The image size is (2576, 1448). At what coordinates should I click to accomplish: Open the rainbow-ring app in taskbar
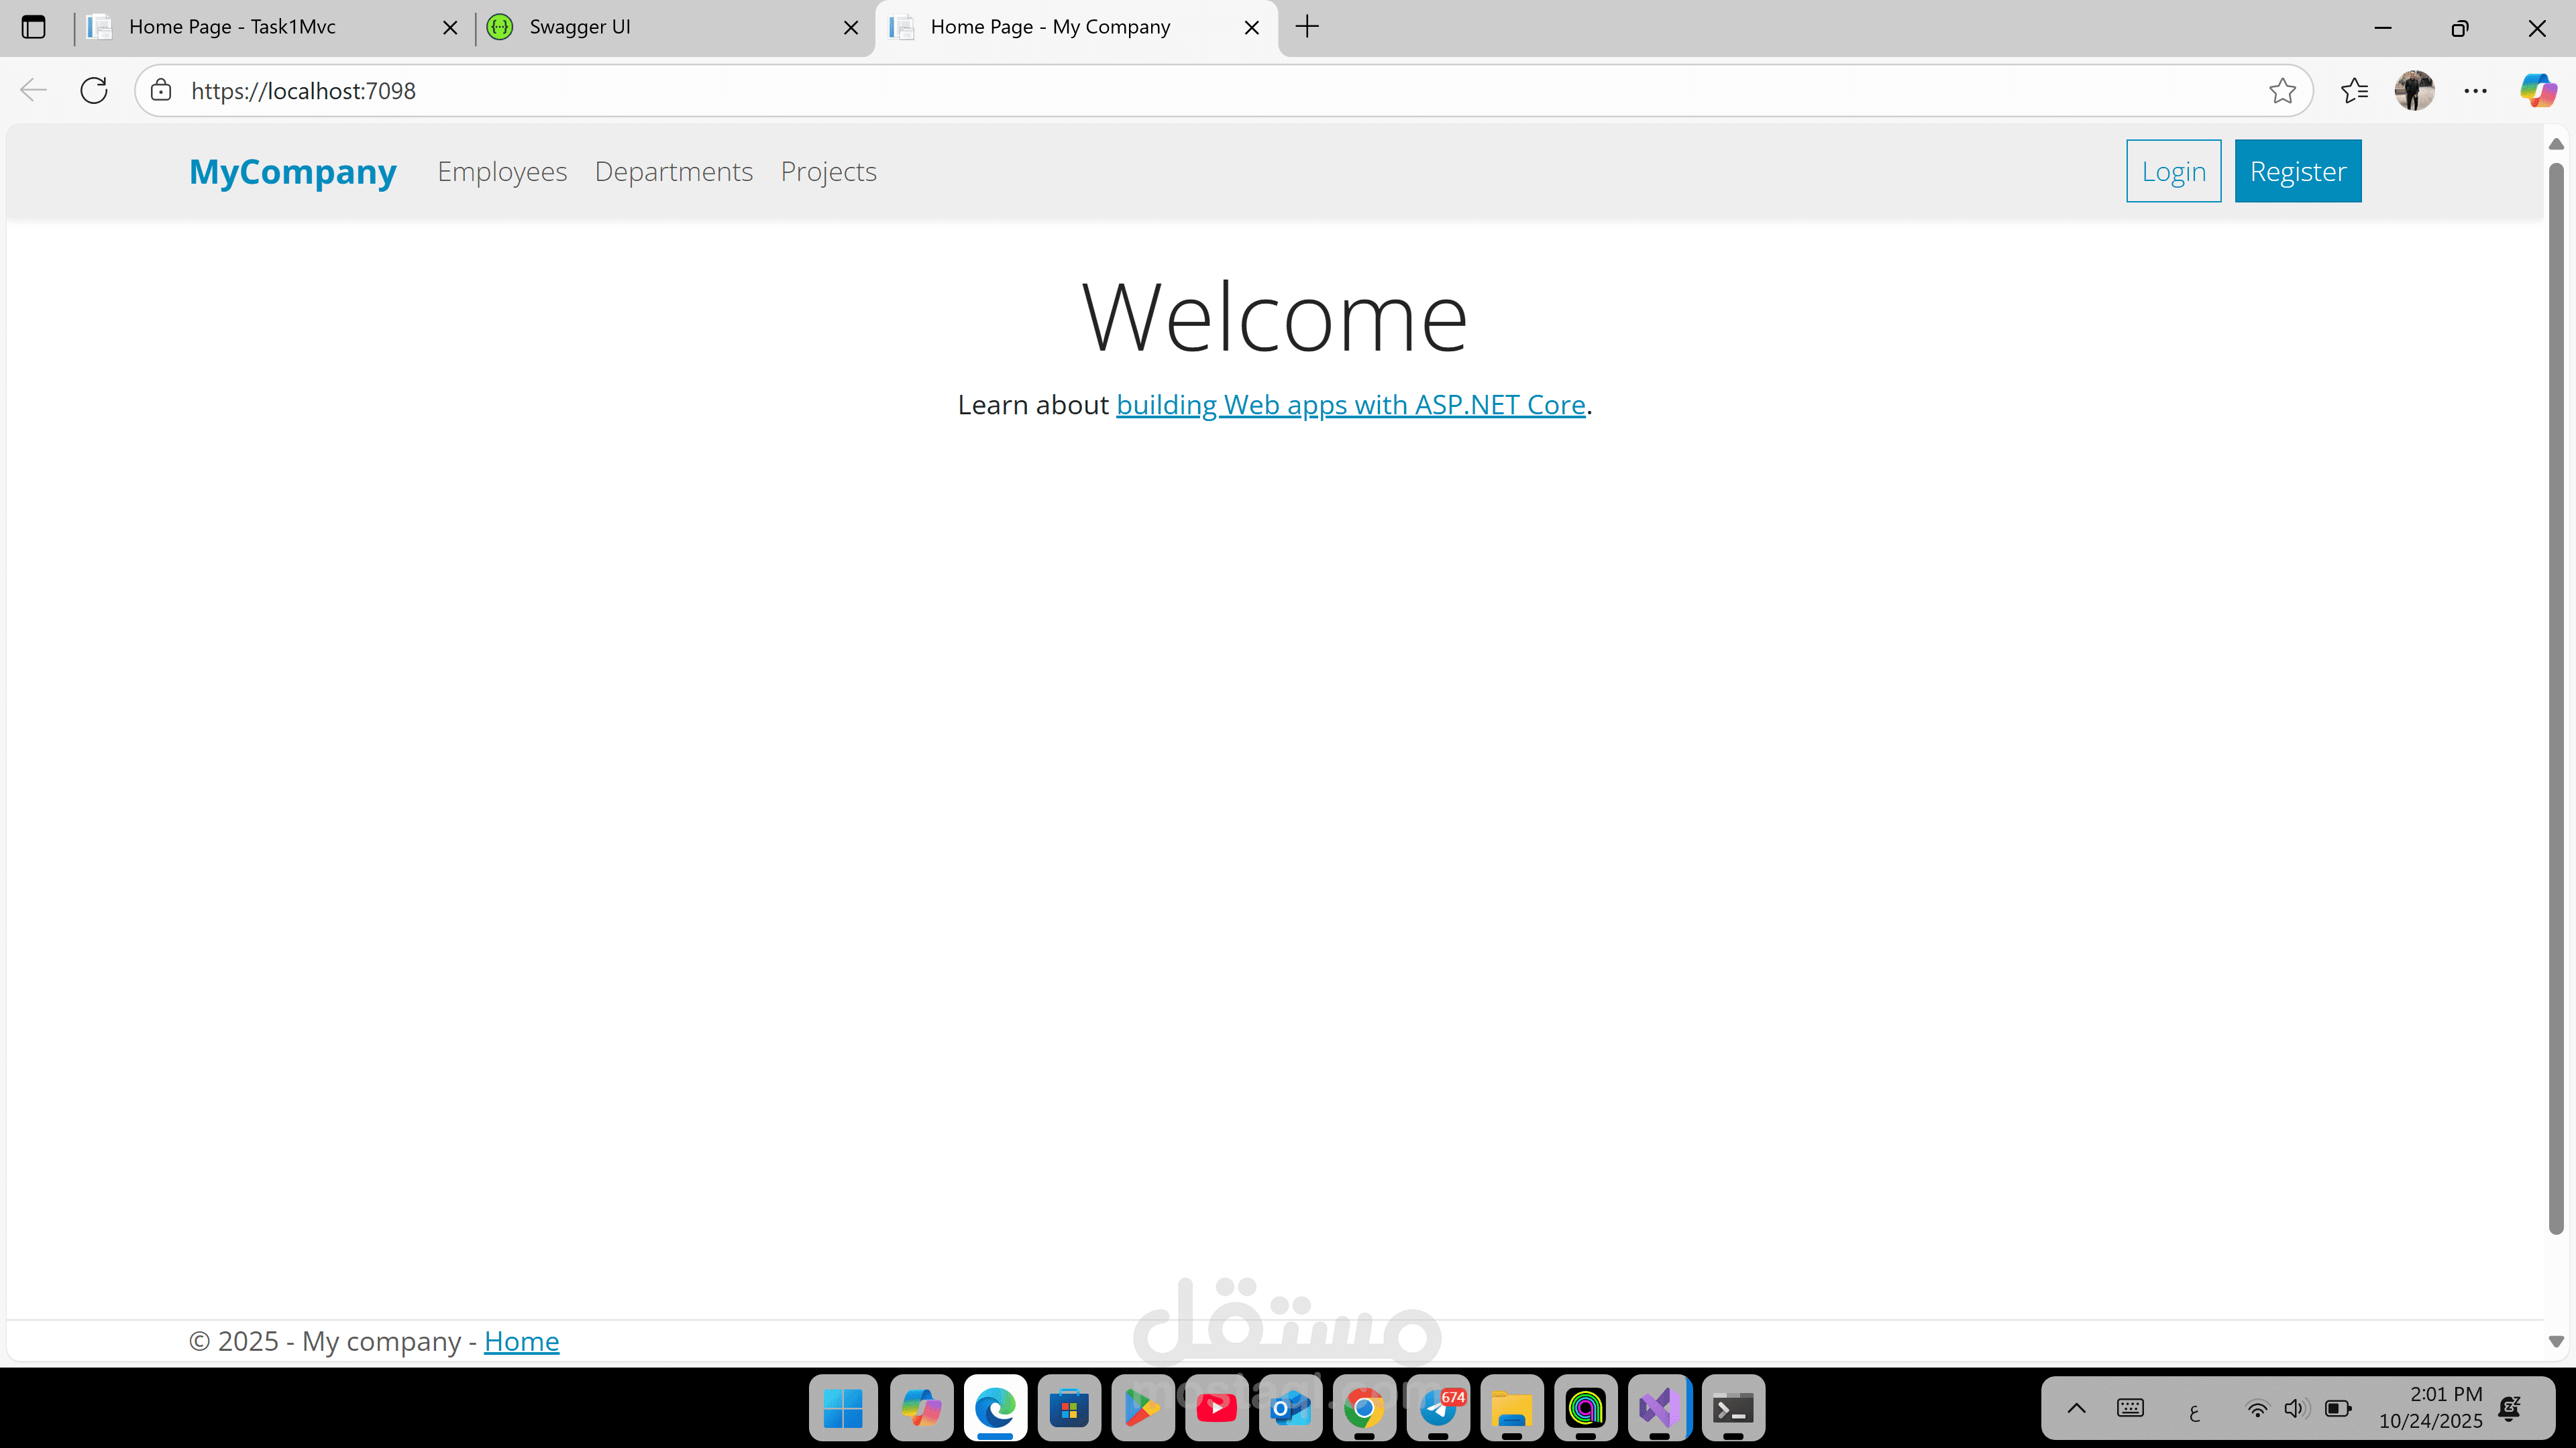1586,1408
